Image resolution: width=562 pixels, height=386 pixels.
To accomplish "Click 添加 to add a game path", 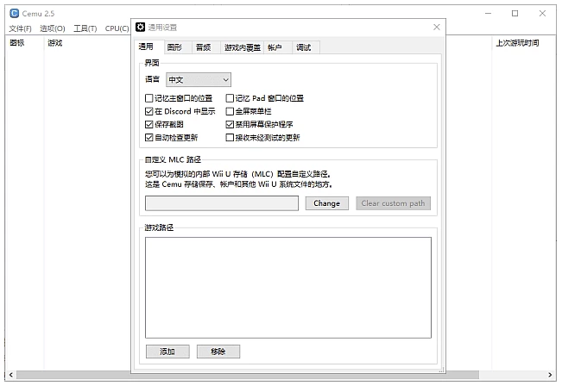I will (167, 352).
